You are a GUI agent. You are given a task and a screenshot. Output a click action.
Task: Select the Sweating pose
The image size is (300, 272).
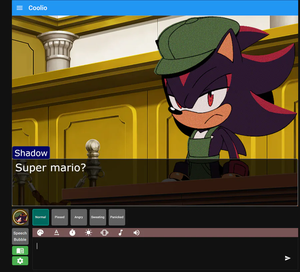(98, 217)
